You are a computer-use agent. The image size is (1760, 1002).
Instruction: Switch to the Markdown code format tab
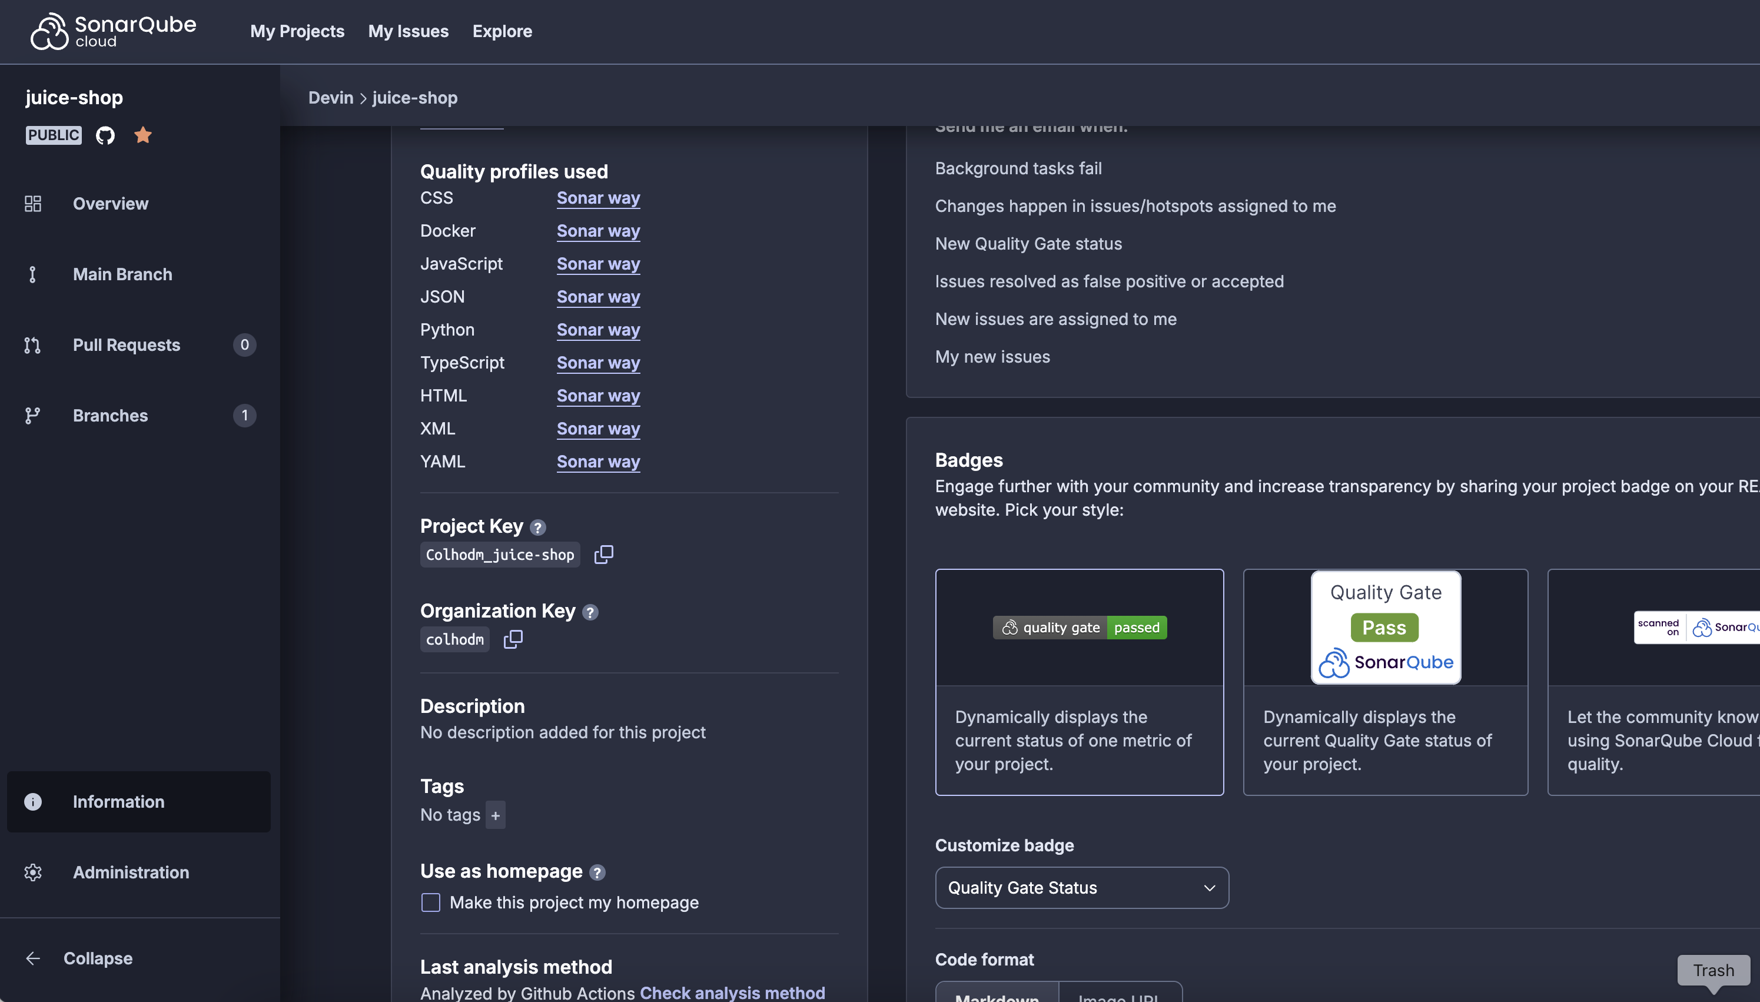[997, 994]
